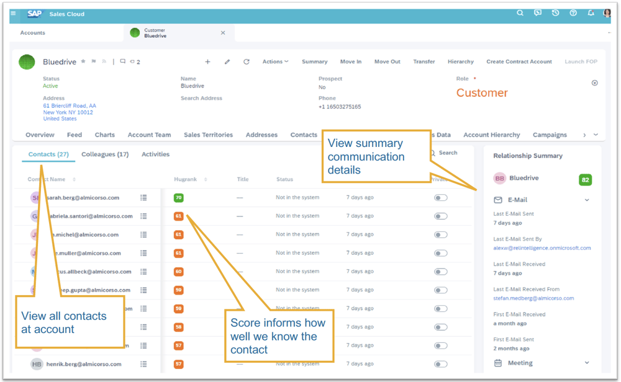The image size is (621, 382).
Task: Expand the Meeting section chevron
Action: click(587, 363)
